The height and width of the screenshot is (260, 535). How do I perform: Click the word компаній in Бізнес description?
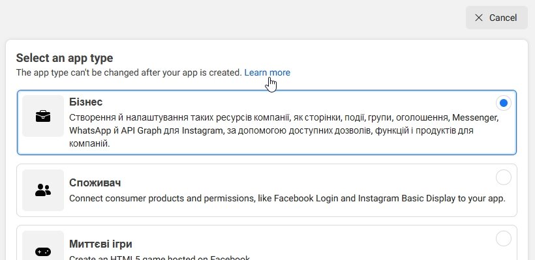coord(90,143)
